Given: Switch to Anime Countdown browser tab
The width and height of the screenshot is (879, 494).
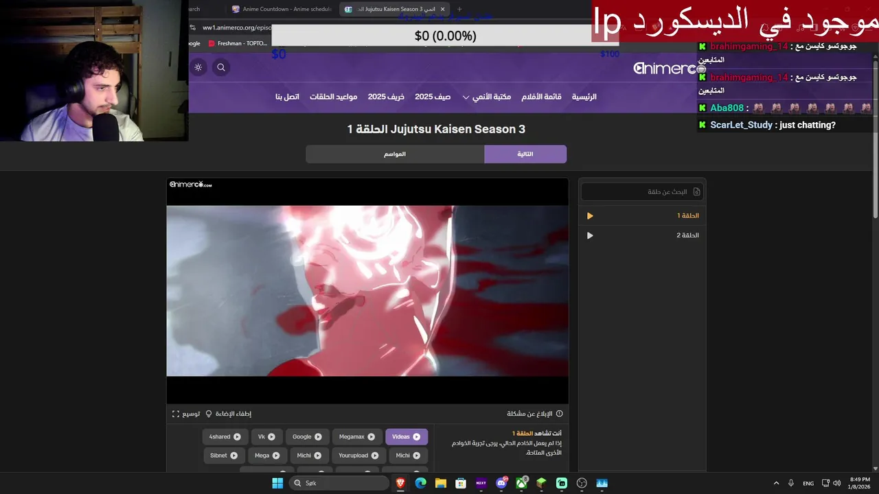Looking at the screenshot, I should point(282,9).
